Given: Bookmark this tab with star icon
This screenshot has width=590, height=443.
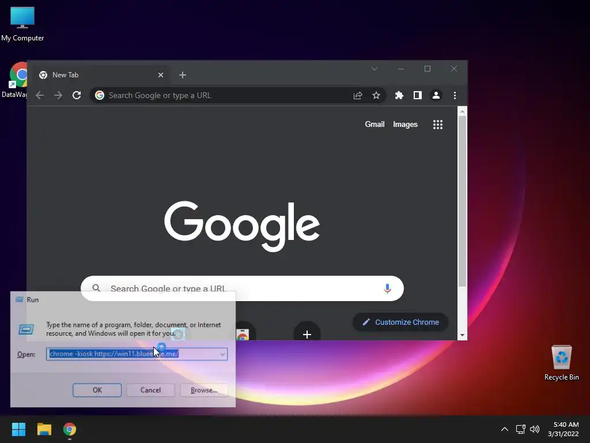Looking at the screenshot, I should [x=376, y=95].
